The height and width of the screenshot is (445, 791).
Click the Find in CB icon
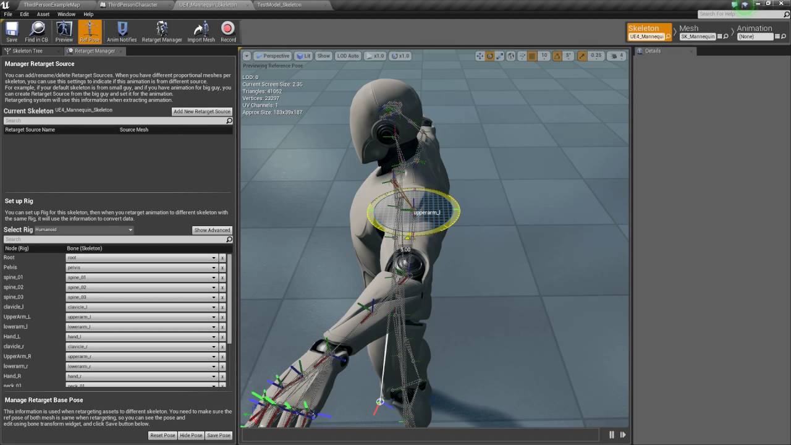(36, 32)
